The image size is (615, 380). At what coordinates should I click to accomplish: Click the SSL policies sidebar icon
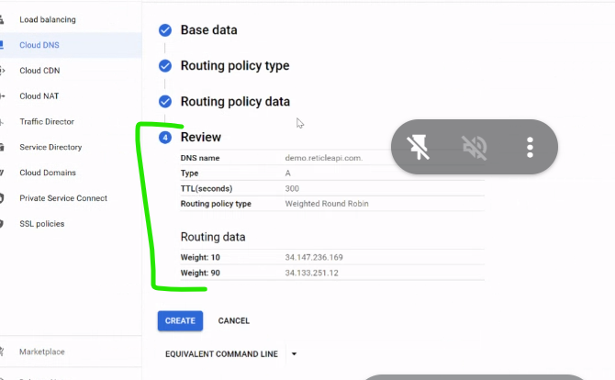pyautogui.click(x=2, y=224)
